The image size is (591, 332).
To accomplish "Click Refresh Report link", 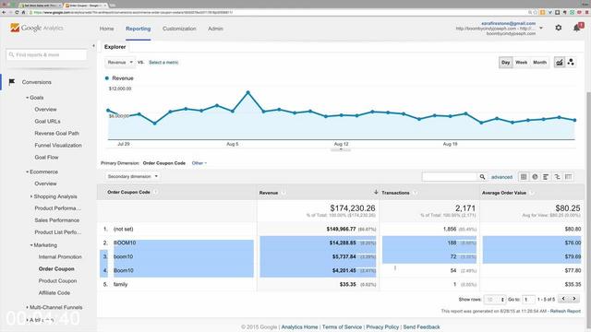I will pyautogui.click(x=565, y=312).
